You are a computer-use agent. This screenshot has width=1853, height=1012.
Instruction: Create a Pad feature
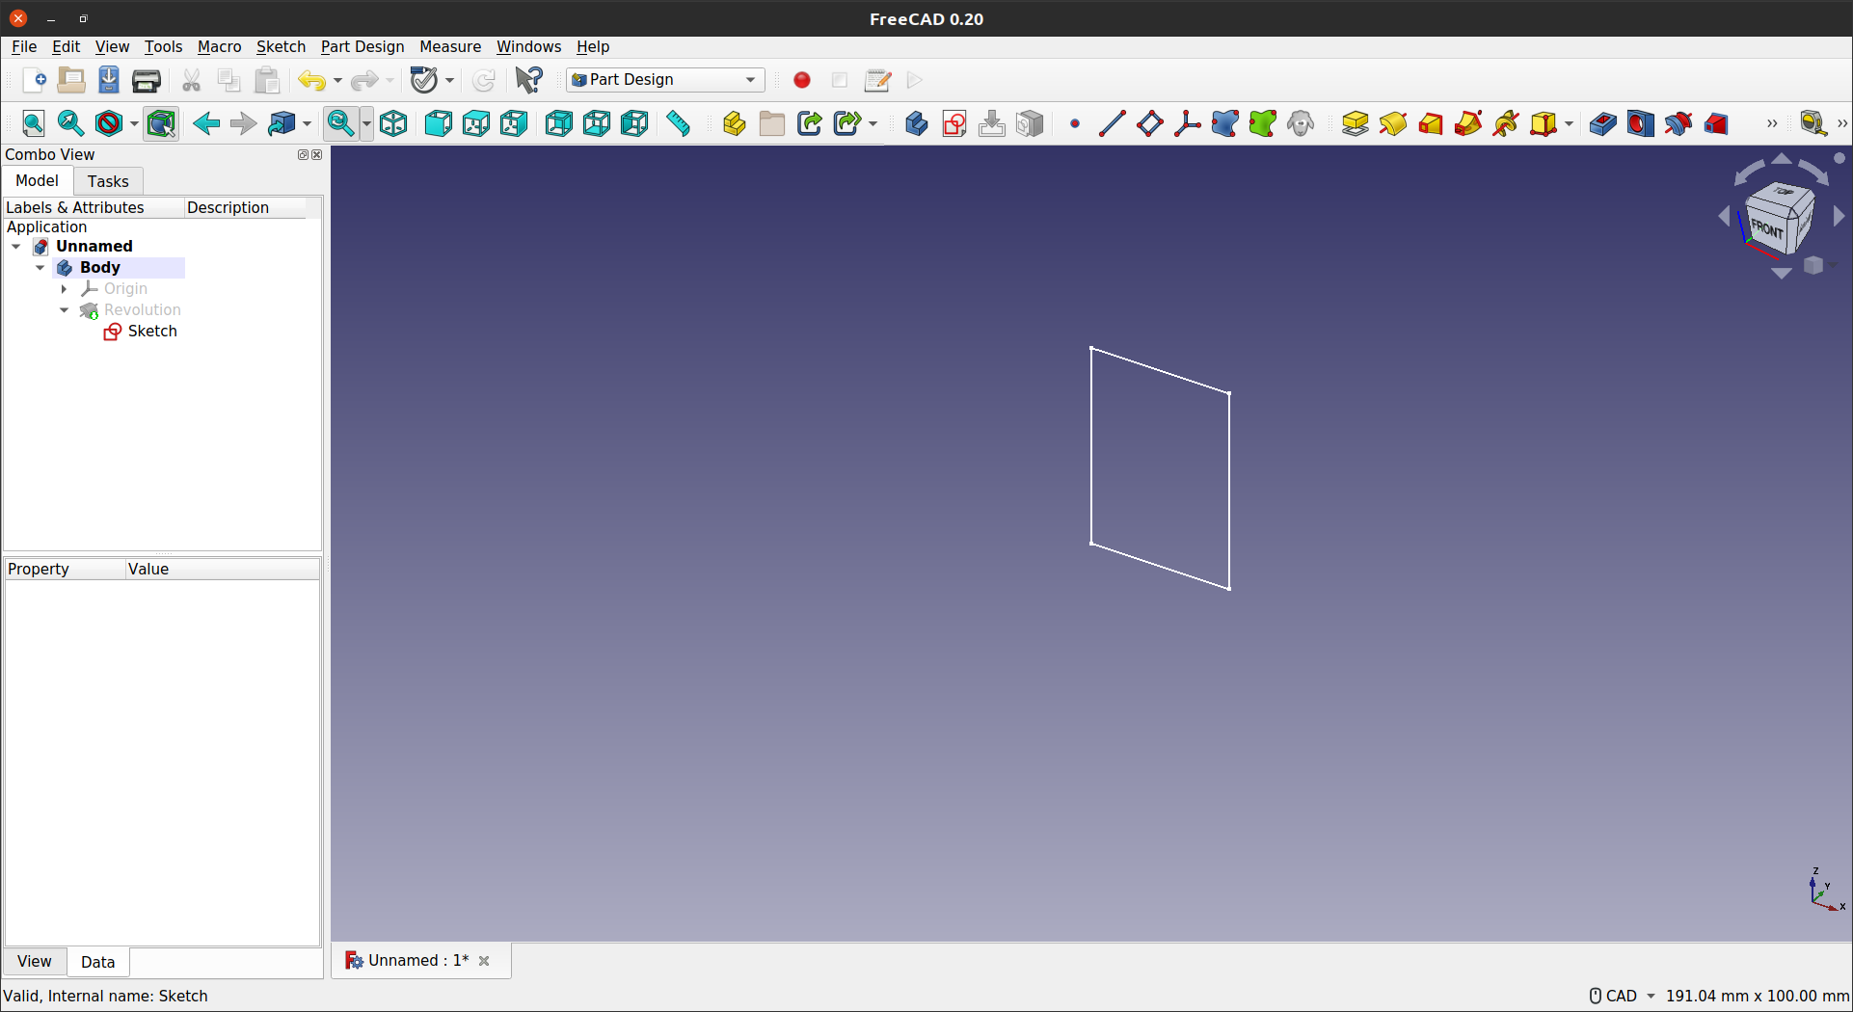coord(1355,123)
